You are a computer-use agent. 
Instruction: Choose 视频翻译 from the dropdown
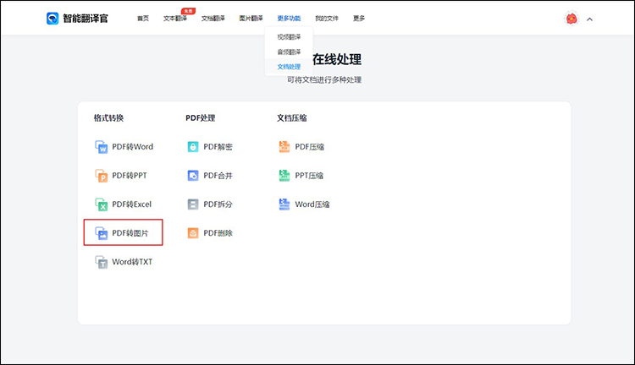click(289, 37)
